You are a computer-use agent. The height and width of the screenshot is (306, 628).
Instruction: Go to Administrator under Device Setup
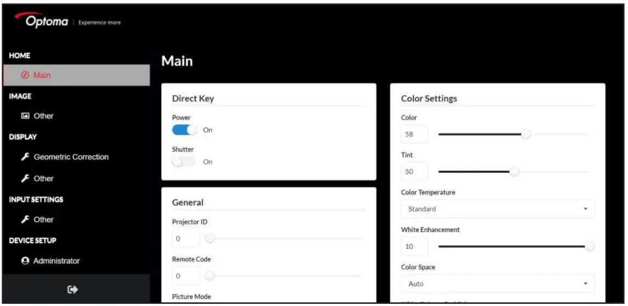(x=56, y=261)
